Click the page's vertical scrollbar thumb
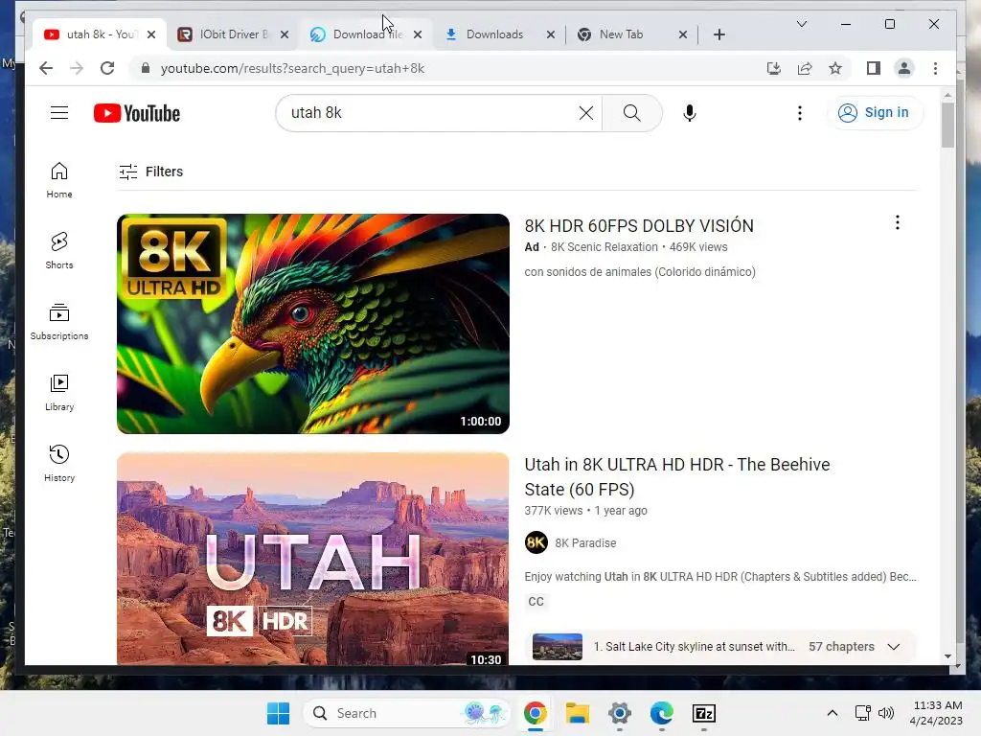The width and height of the screenshot is (981, 736). [x=947, y=125]
